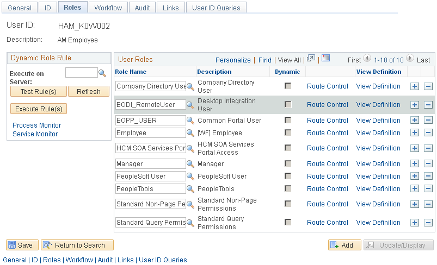Click Personalize link in User Roles
This screenshot has width=437, height=265.
pyautogui.click(x=233, y=60)
